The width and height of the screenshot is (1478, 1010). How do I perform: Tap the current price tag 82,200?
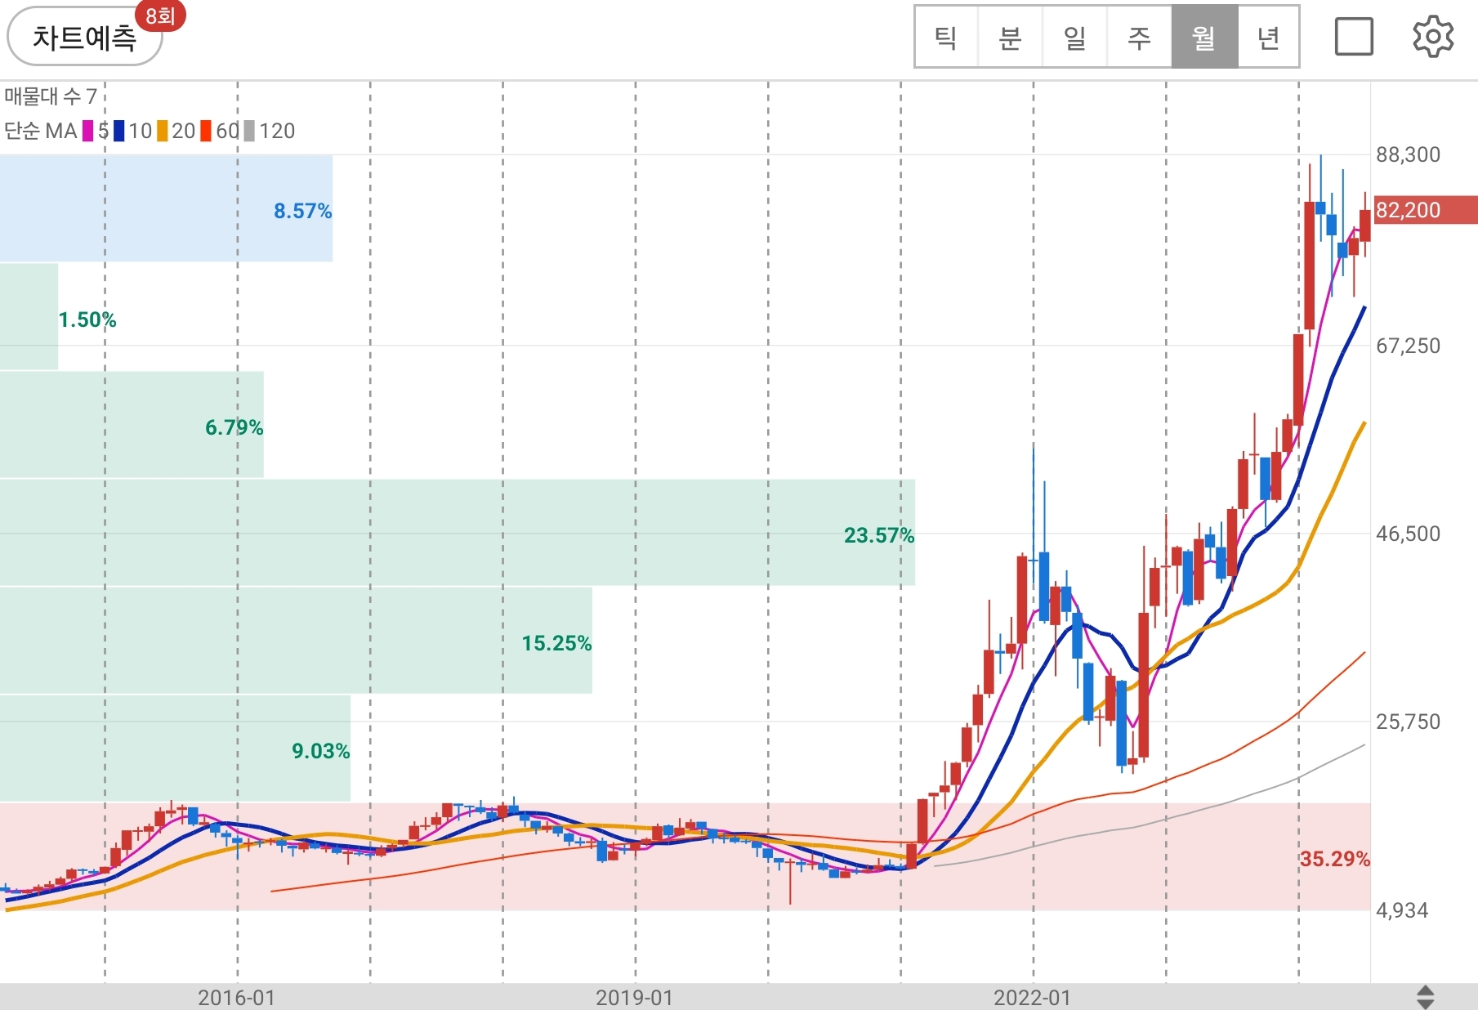pos(1426,210)
